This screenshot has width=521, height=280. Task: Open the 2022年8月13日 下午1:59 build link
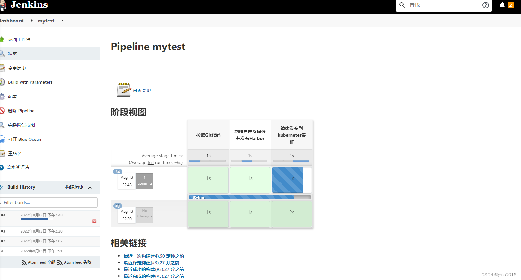pos(41,251)
